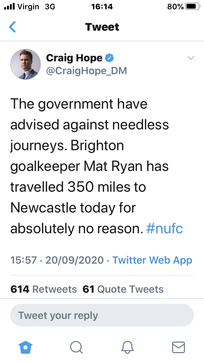This screenshot has height=363, width=204.
Task: Open the tweet options chevron menu
Action: pos(191,58)
